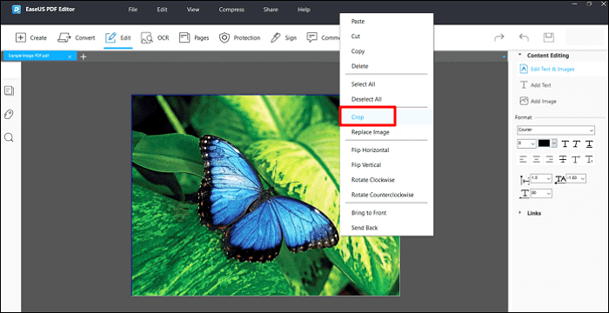Align text left
Image resolution: width=609 pixels, height=313 pixels.
pos(524,159)
